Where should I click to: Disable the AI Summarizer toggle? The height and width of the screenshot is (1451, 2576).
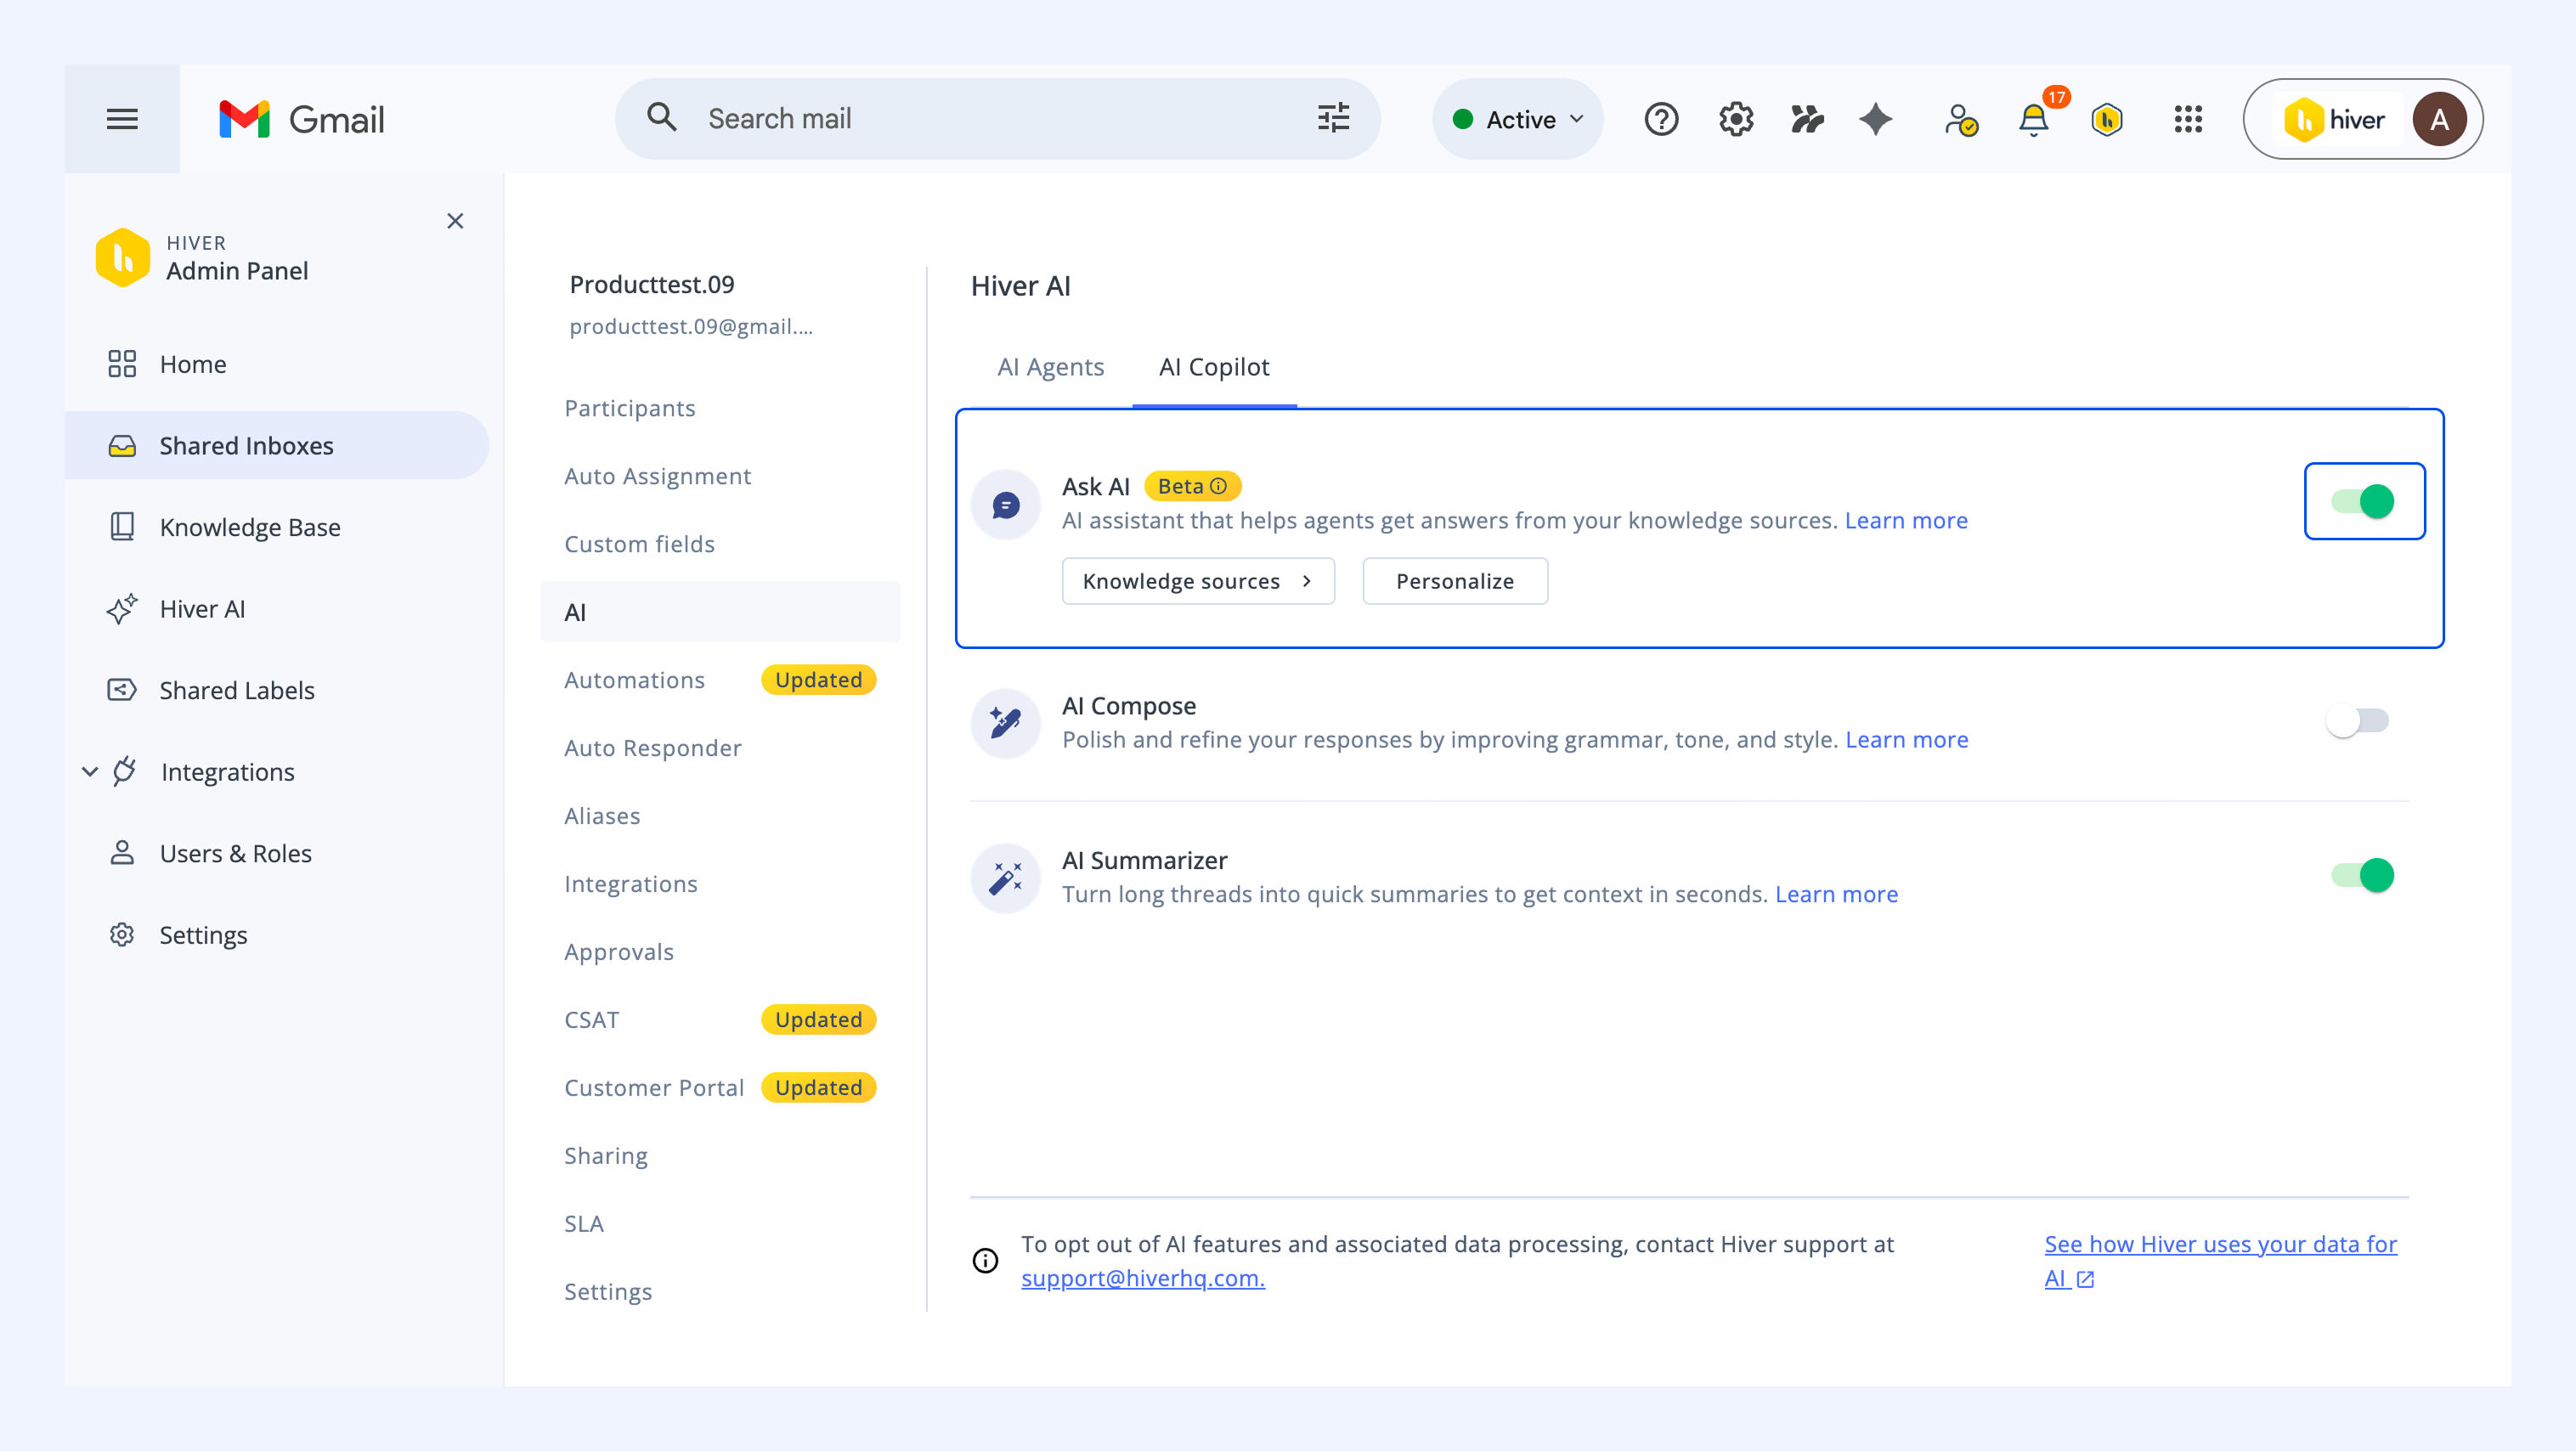(x=2362, y=875)
